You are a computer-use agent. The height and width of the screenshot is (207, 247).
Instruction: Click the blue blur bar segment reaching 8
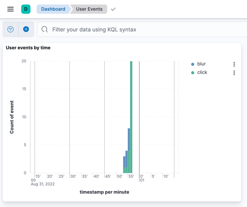[129, 139]
